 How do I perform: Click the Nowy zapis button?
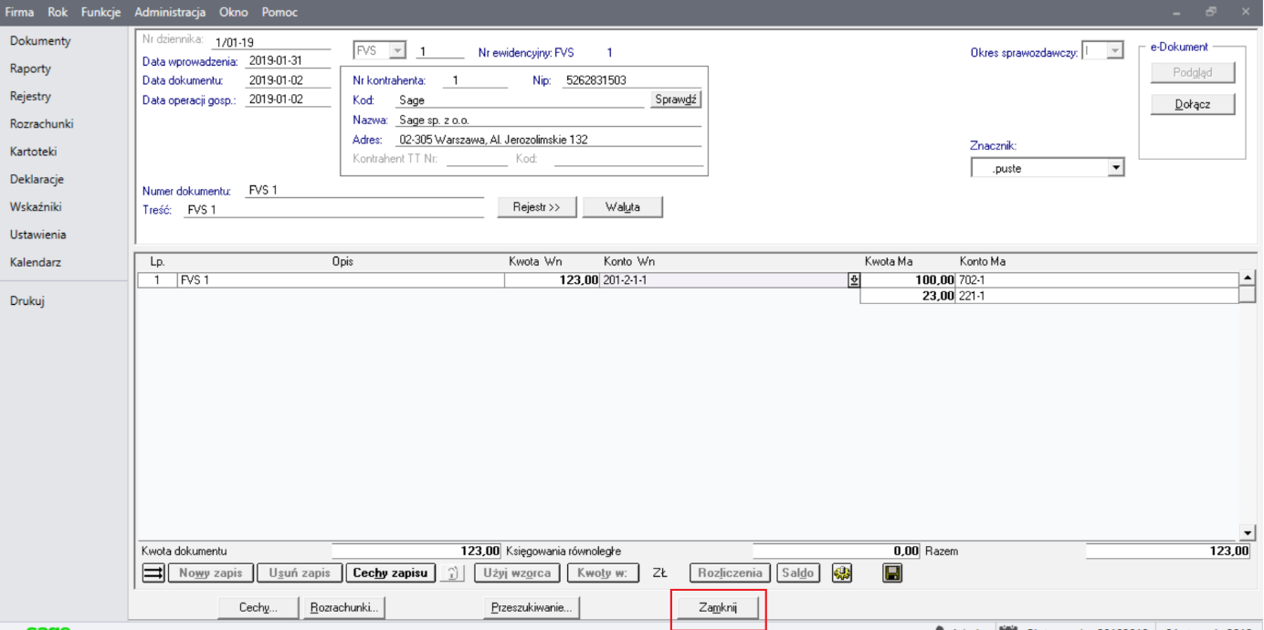pos(210,573)
